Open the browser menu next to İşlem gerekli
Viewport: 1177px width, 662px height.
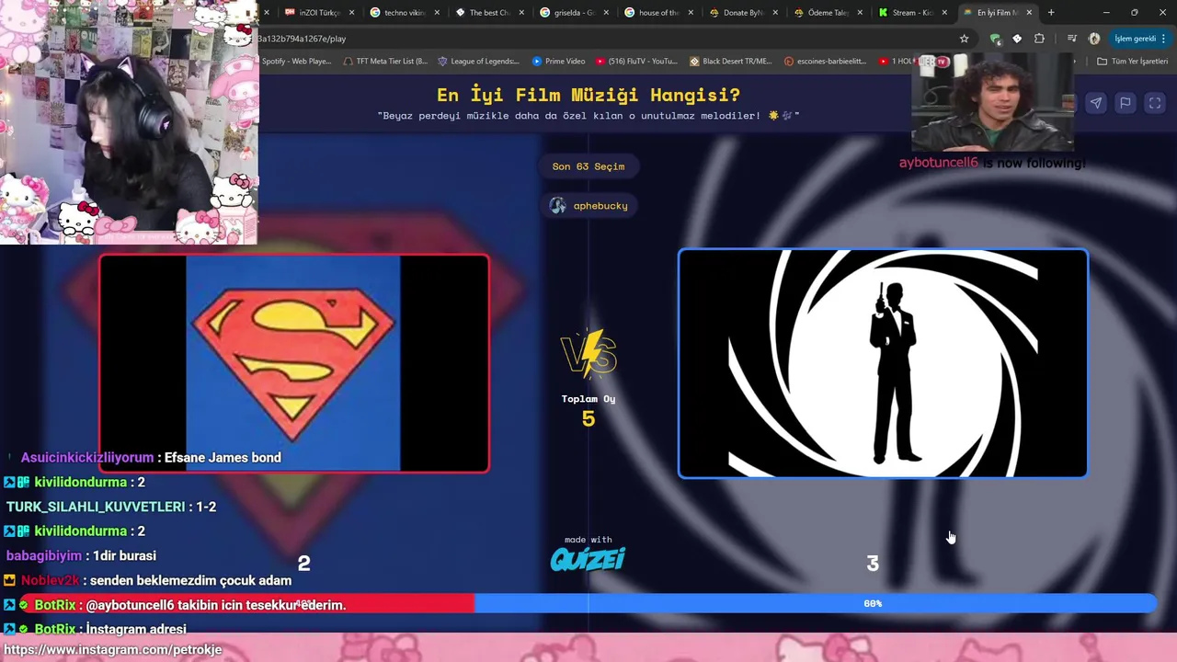[1164, 39]
